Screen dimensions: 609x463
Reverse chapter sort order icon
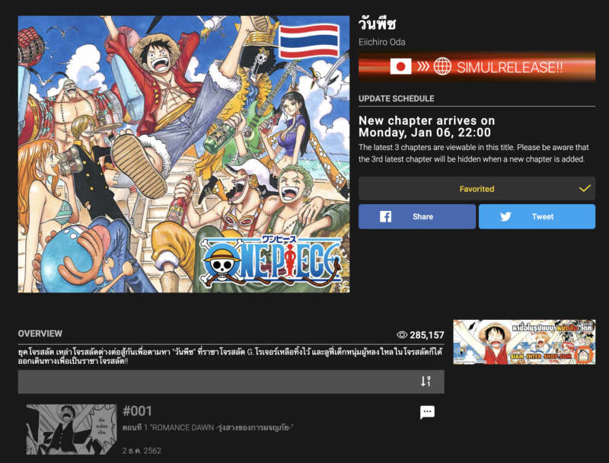click(426, 381)
